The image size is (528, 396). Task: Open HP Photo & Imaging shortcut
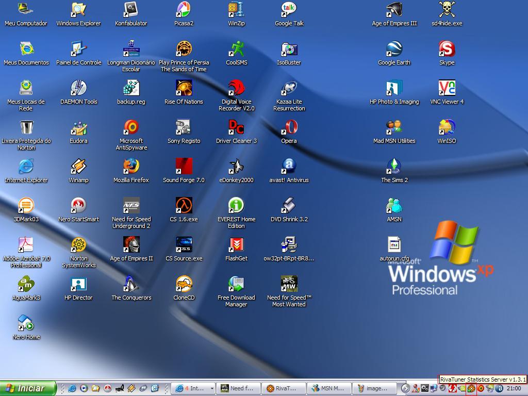click(394, 88)
